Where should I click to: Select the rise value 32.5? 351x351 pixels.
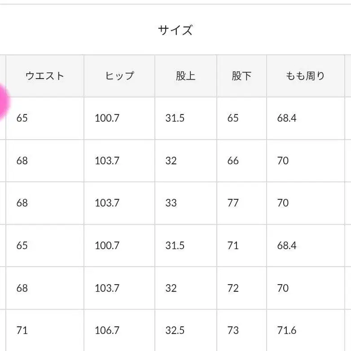point(175,330)
